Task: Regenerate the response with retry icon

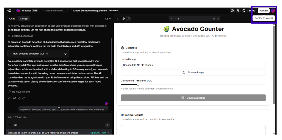Action: pos(24,98)
